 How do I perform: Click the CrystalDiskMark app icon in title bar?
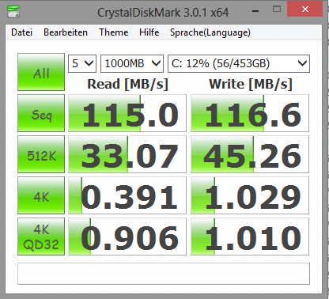click(x=13, y=11)
